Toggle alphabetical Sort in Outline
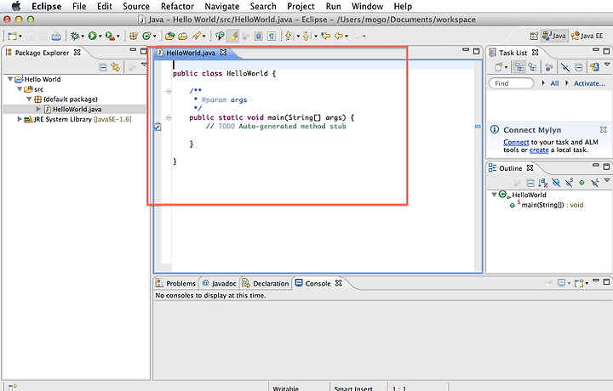This screenshot has height=391, width=613. coord(542,183)
